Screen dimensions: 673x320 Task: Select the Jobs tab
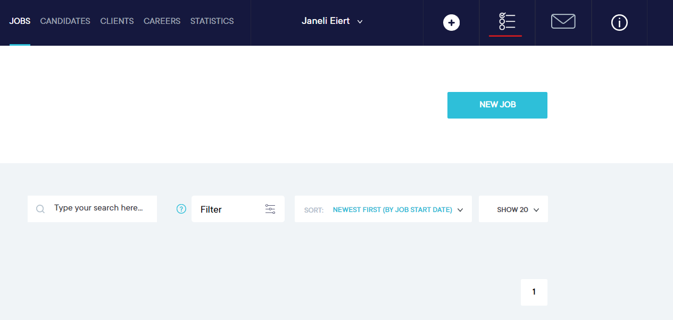point(20,21)
